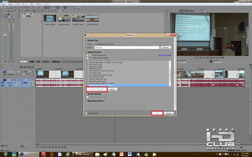The height and width of the screenshot is (157, 252).
Task: Open the Folder path dropdown
Action: coord(170,44)
